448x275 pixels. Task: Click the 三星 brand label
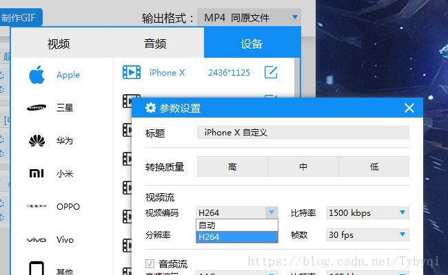[x=65, y=108]
